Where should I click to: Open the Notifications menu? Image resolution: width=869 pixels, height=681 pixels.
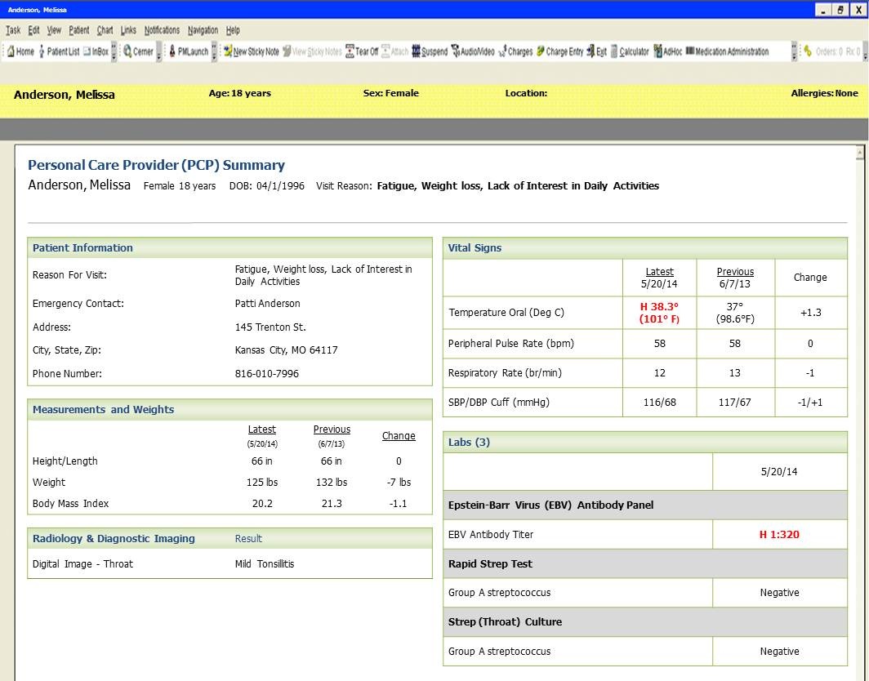point(162,30)
